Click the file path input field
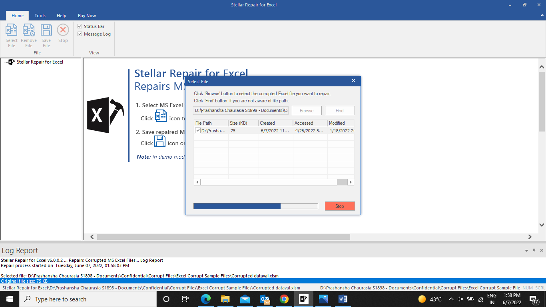This screenshot has height=307, width=546. point(241,110)
